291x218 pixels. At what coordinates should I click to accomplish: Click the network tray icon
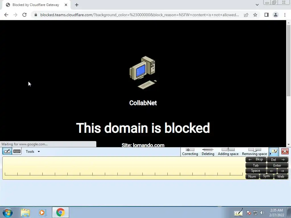point(255,213)
